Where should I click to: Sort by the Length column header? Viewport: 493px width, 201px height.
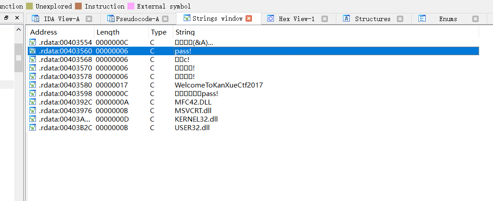point(121,32)
